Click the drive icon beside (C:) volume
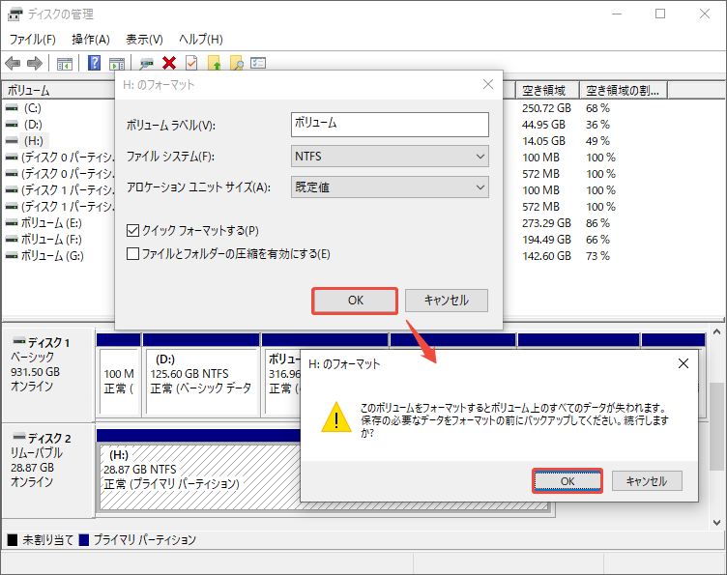Viewport: 727px width, 575px height. (x=12, y=108)
